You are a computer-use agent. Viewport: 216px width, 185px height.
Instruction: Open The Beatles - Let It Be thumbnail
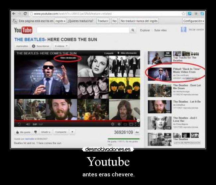[160, 107]
